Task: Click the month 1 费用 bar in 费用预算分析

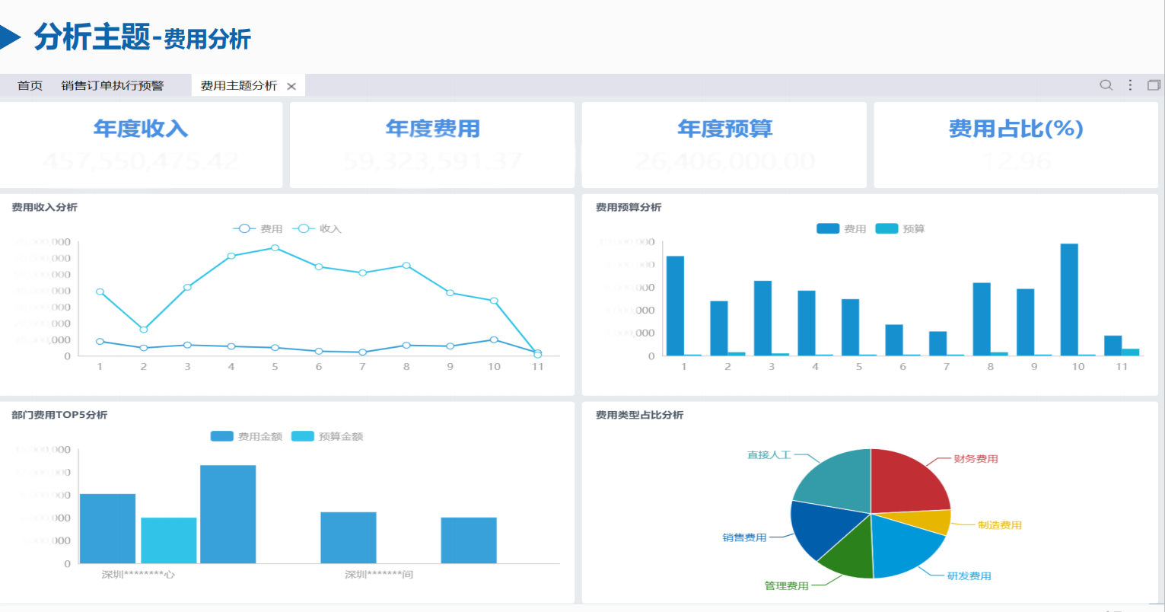Action: click(675, 306)
